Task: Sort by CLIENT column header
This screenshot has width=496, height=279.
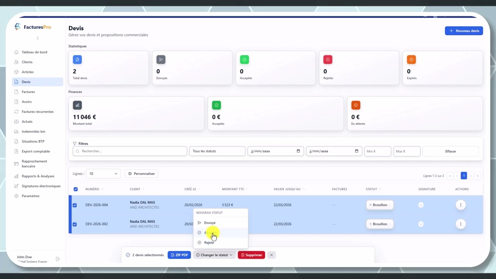Action: tap(137, 189)
